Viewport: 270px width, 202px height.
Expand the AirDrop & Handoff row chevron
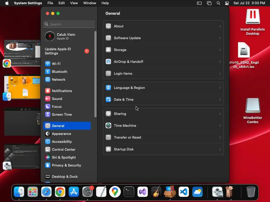220,62
